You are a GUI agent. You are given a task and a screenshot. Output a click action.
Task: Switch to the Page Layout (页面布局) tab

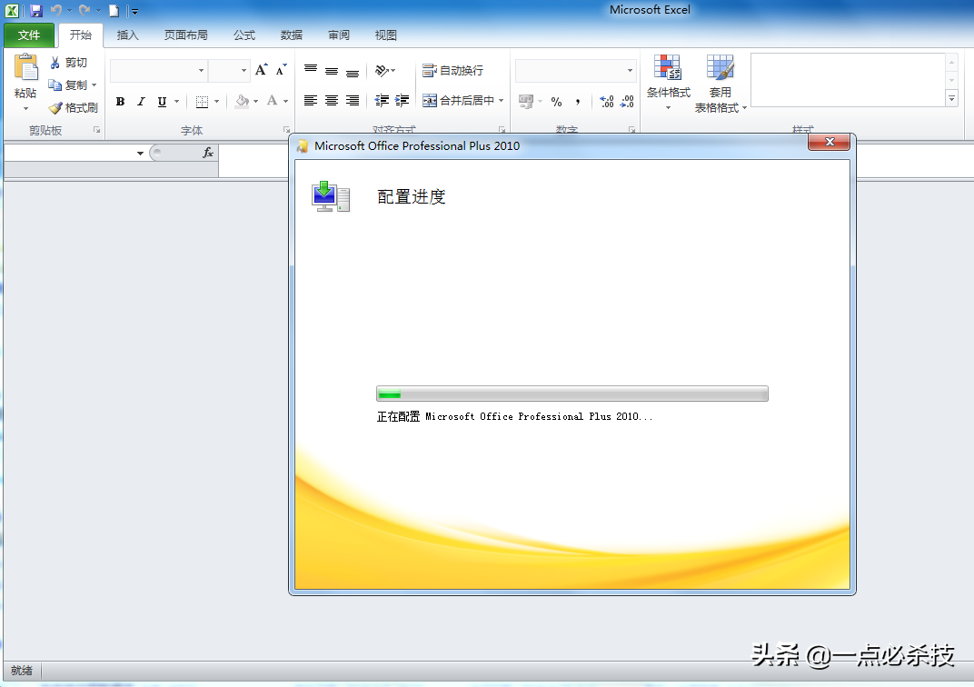point(185,35)
